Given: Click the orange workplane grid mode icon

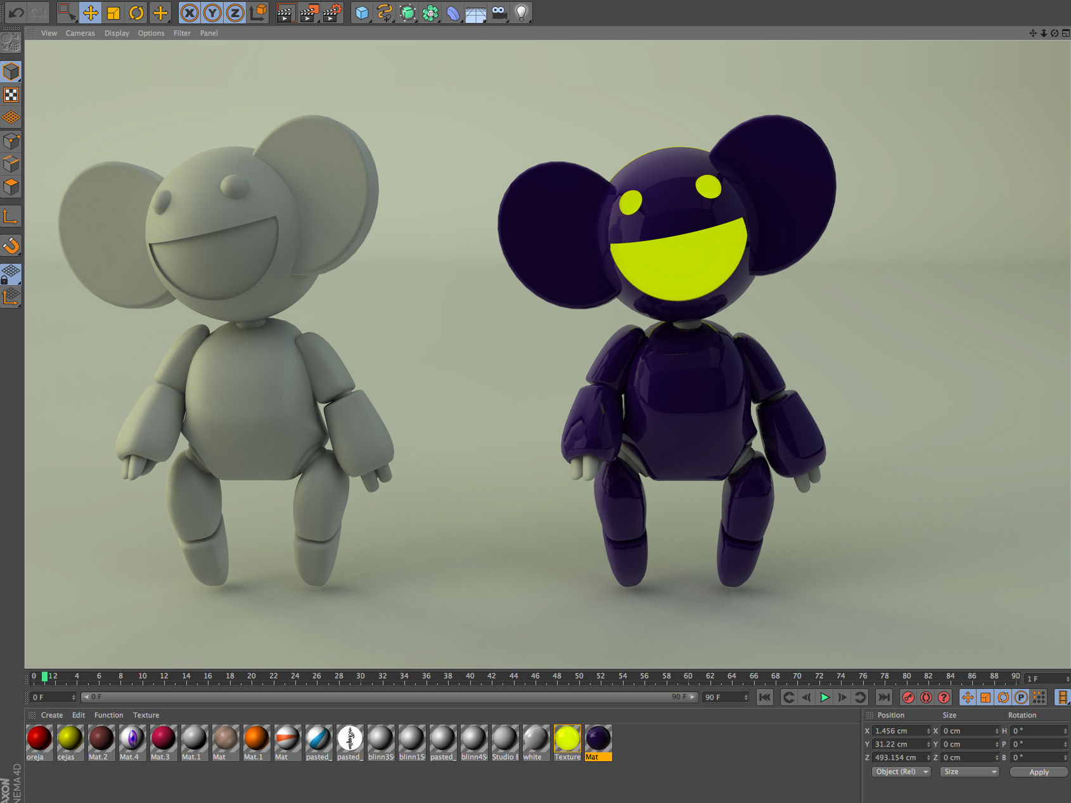Looking at the screenshot, I should (11, 118).
